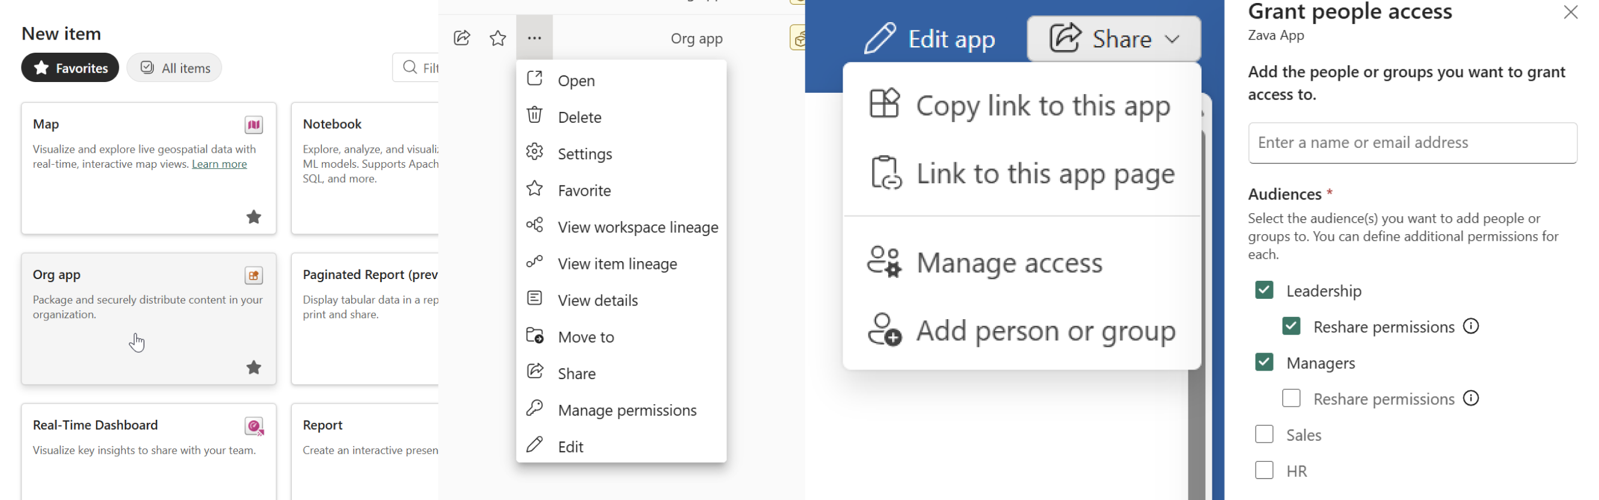The width and height of the screenshot is (1599, 500).
Task: Check the HR audience checkbox
Action: [1263, 470]
